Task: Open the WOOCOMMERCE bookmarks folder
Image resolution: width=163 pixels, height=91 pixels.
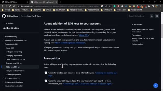Action: click(x=92, y=10)
